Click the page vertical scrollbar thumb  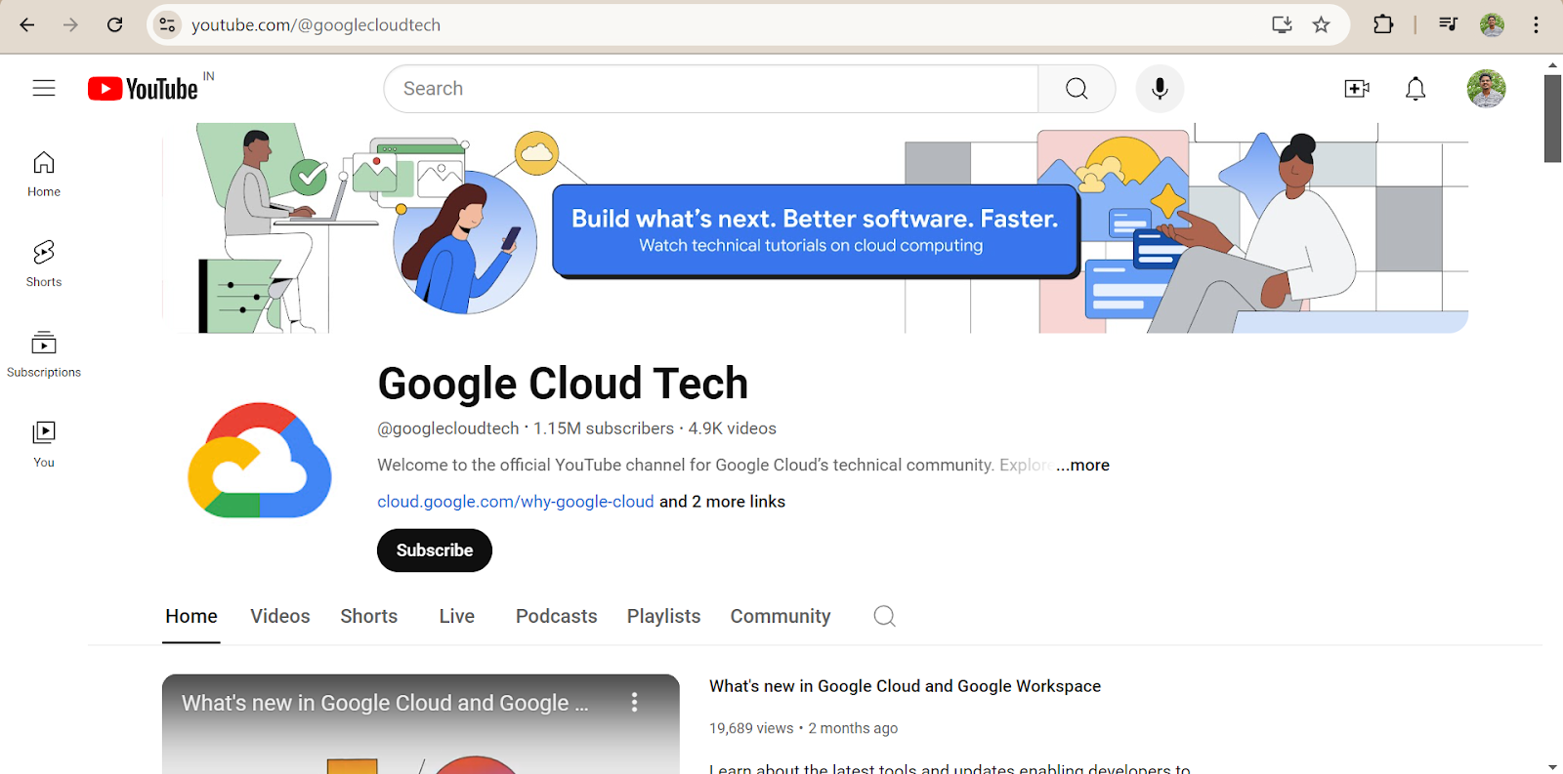[1552, 118]
